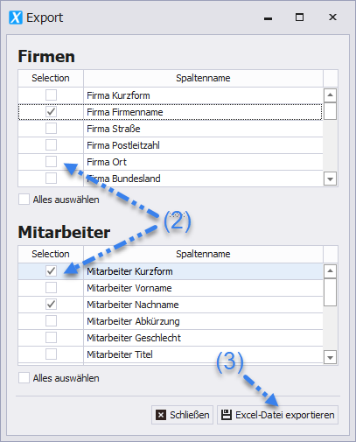Select the Mitarbeiter Geschlecht row
356x442 pixels.
pyautogui.click(x=171, y=338)
